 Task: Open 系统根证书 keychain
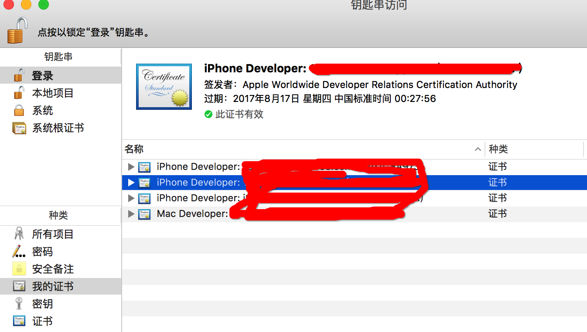58,128
